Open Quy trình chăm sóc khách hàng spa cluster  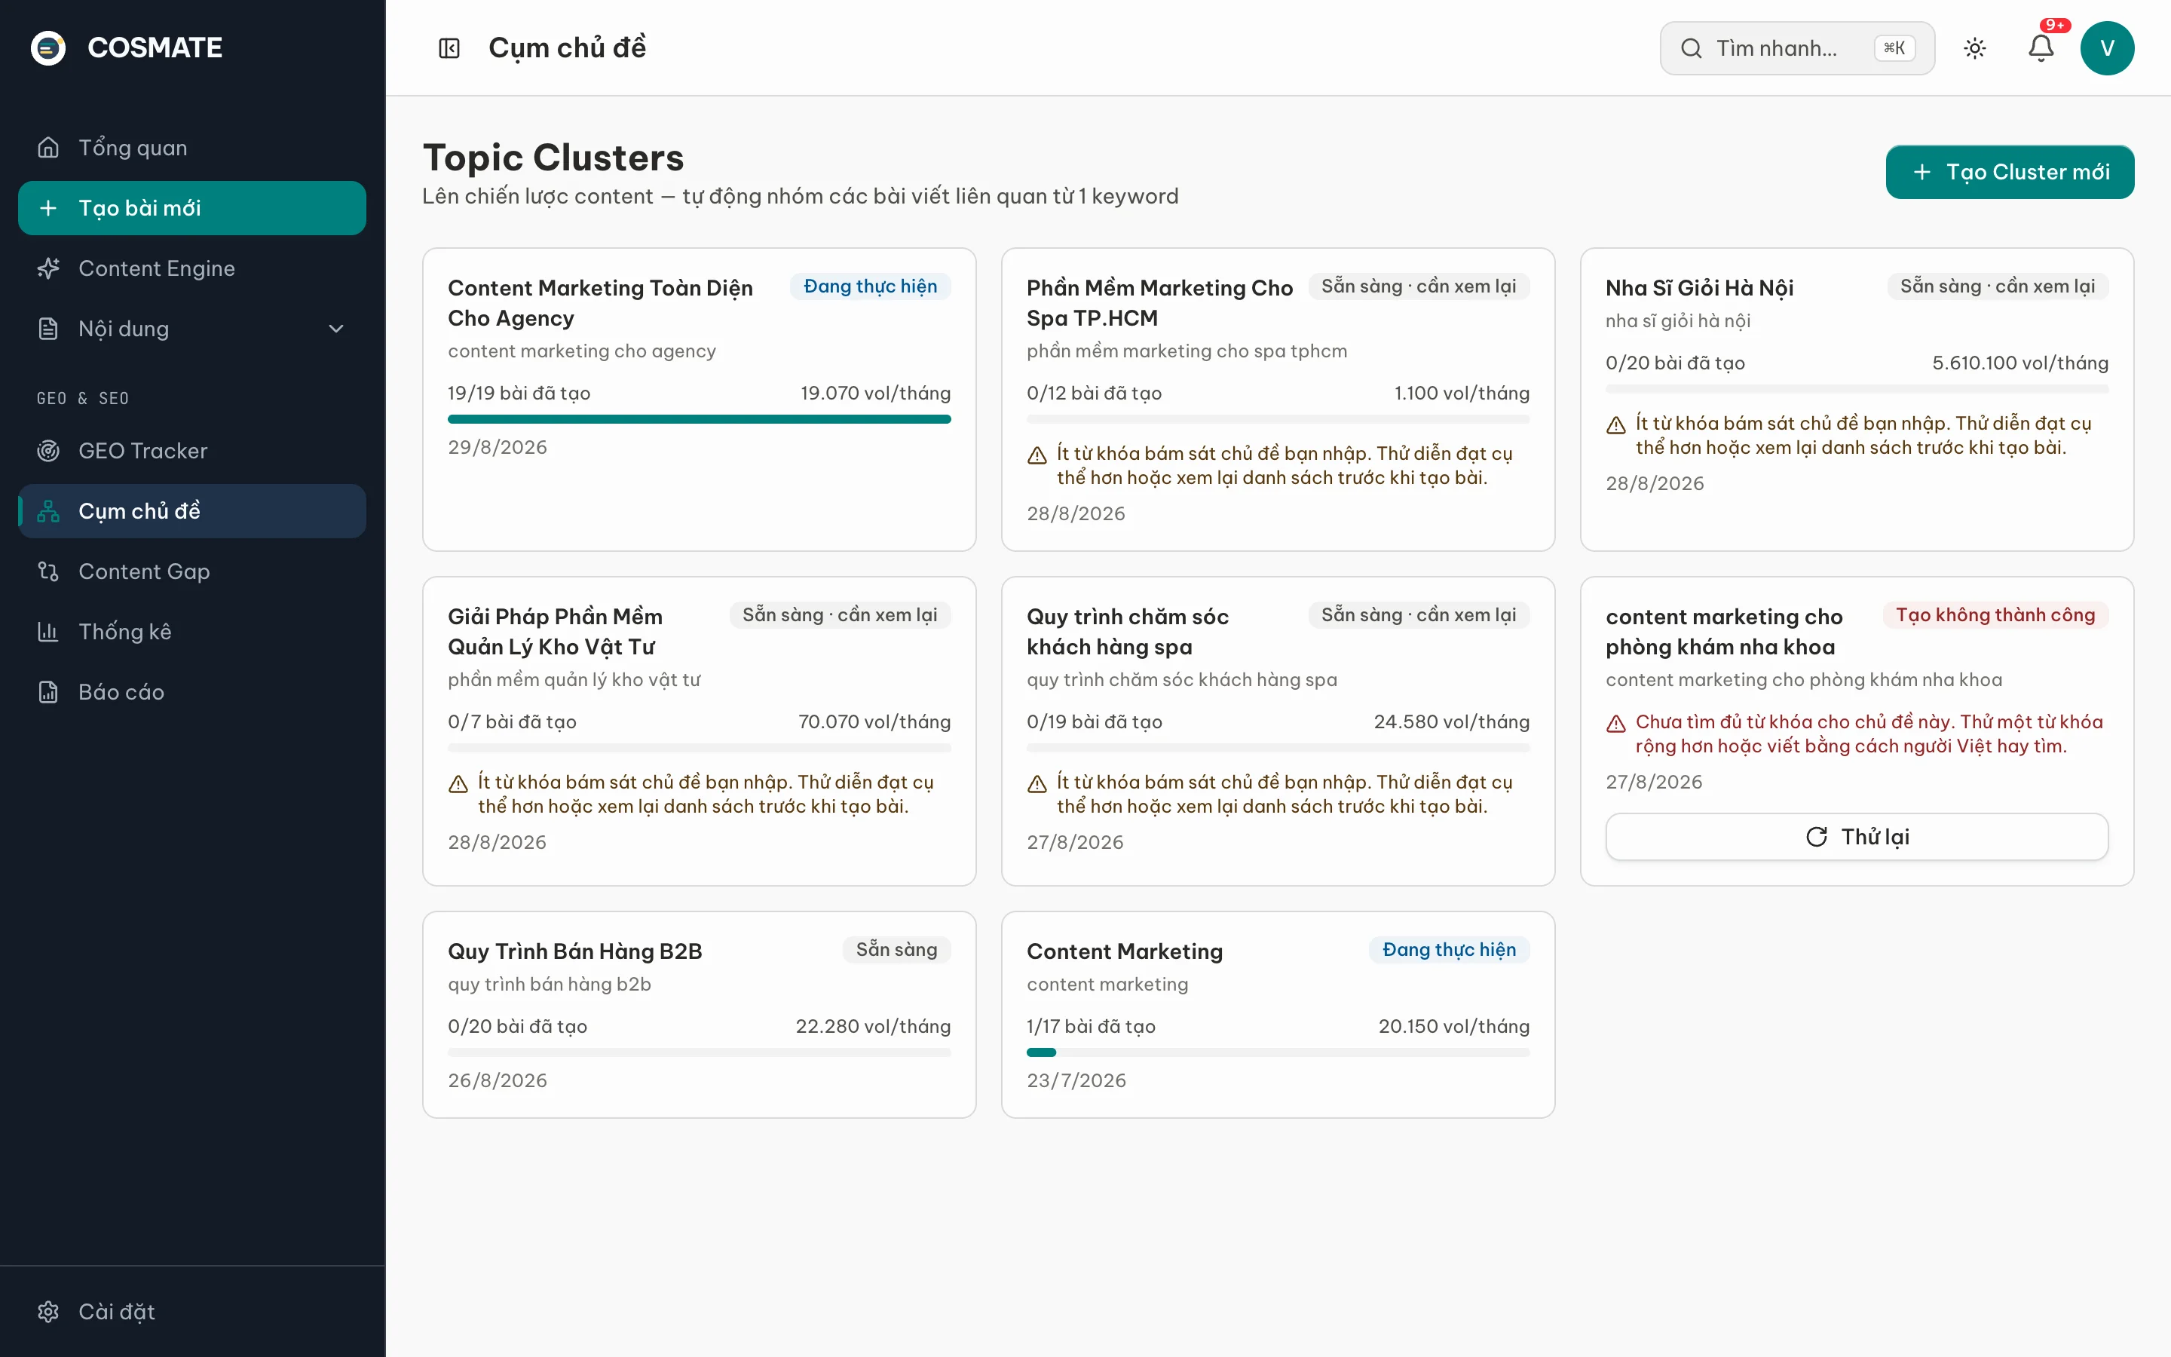(1278, 731)
